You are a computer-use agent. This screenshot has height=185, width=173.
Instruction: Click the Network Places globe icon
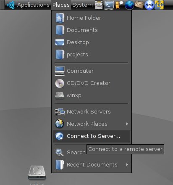coord(60,124)
